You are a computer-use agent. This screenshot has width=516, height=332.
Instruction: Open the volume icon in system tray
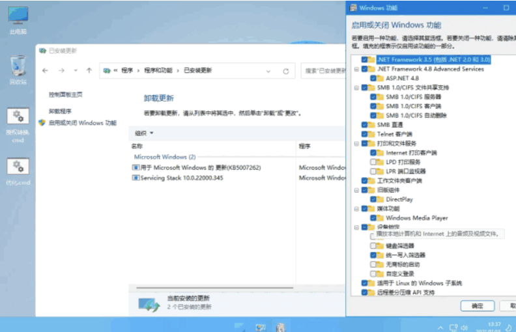click(x=465, y=327)
